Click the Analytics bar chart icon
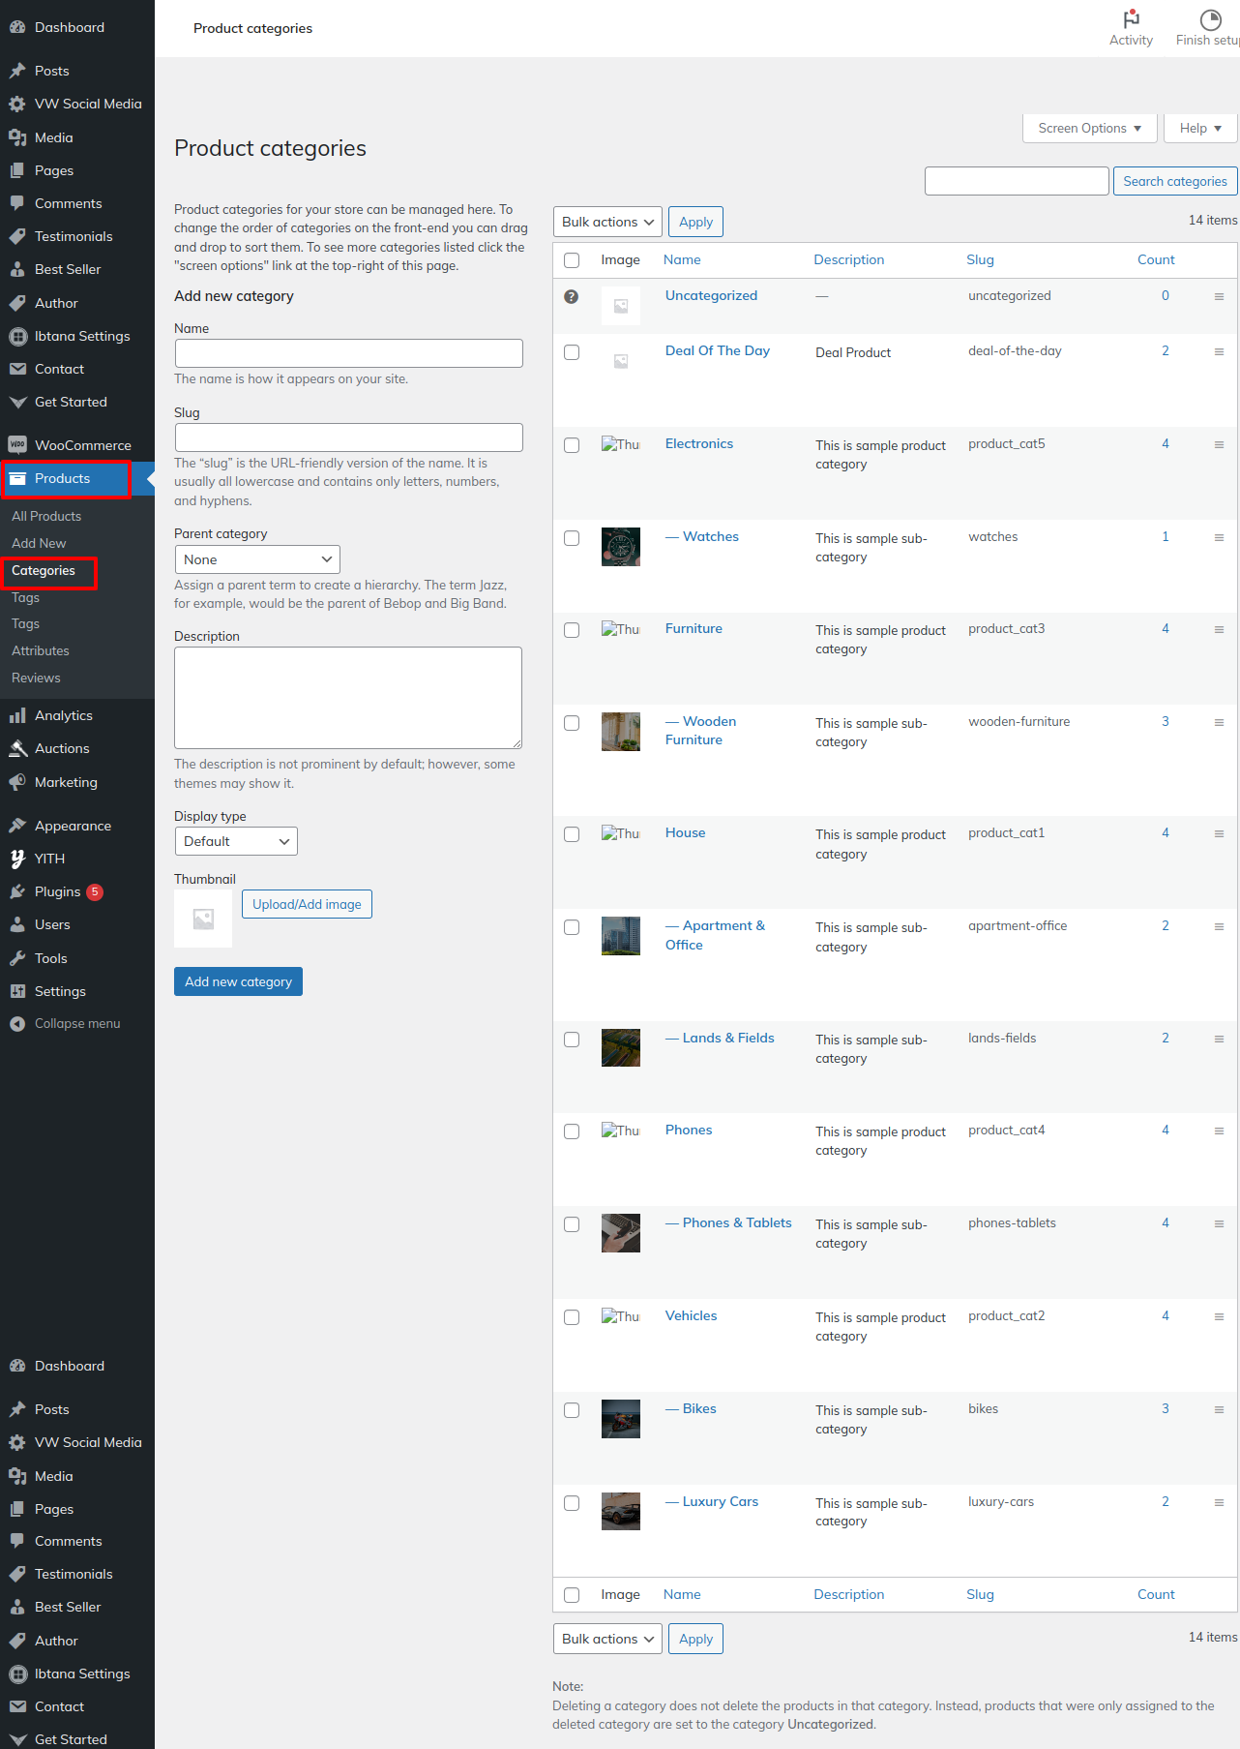This screenshot has width=1240, height=1749. pyautogui.click(x=17, y=716)
